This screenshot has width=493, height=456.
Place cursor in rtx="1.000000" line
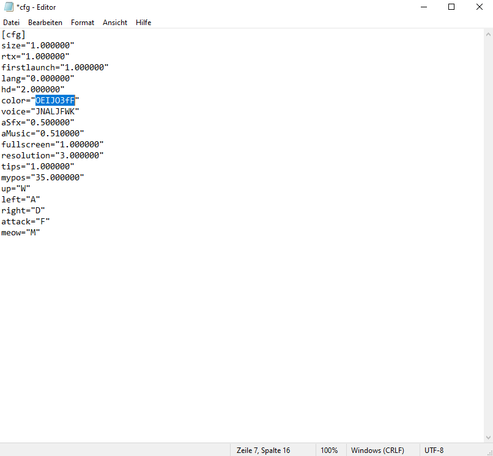(35, 57)
